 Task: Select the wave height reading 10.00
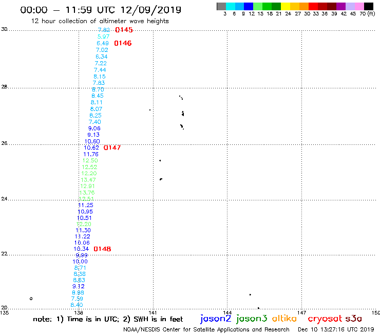click(80, 262)
